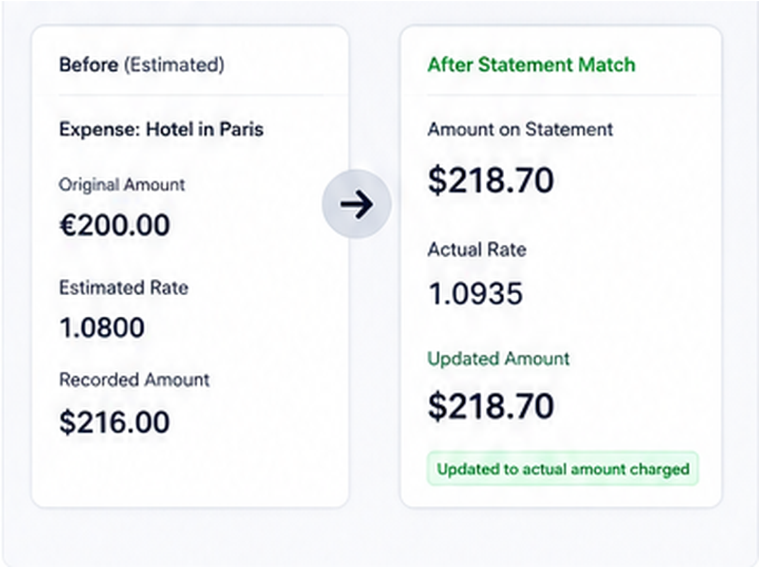759x569 pixels.
Task: Click the word Paris in expense title
Action: 242,129
